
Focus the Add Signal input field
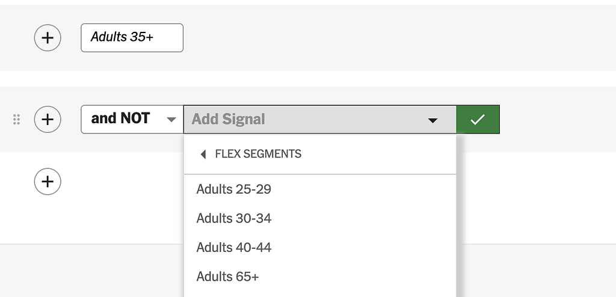[x=301, y=119]
